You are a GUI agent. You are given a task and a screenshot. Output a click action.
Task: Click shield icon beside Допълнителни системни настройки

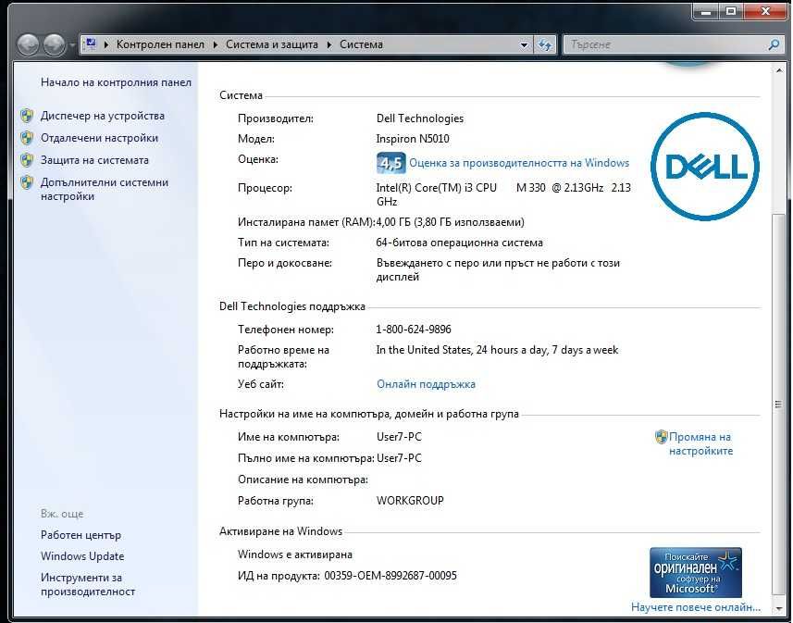pos(27,182)
